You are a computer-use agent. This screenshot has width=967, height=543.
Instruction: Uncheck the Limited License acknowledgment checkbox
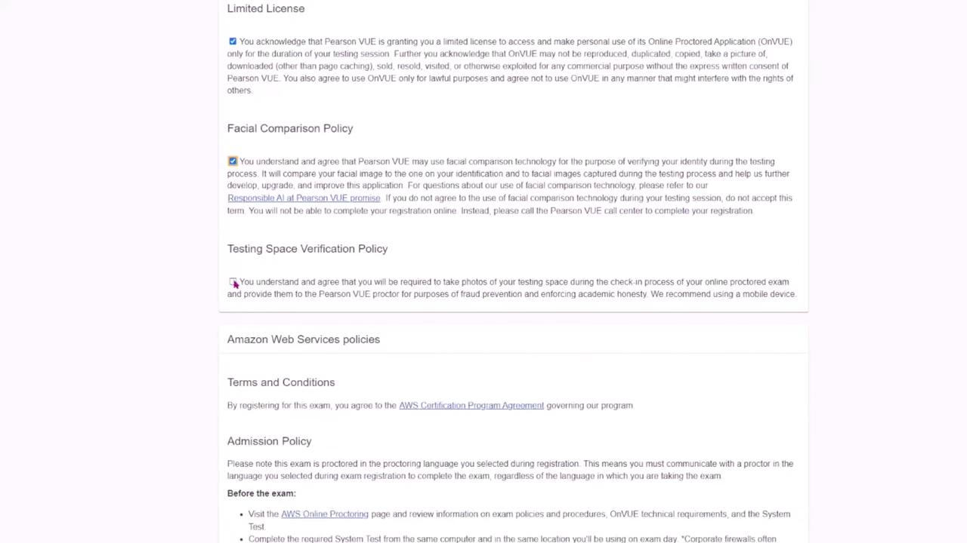coord(233,41)
